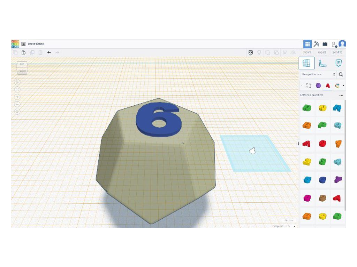
Task: Select the TOP face of the view cube
Action: (22, 64)
